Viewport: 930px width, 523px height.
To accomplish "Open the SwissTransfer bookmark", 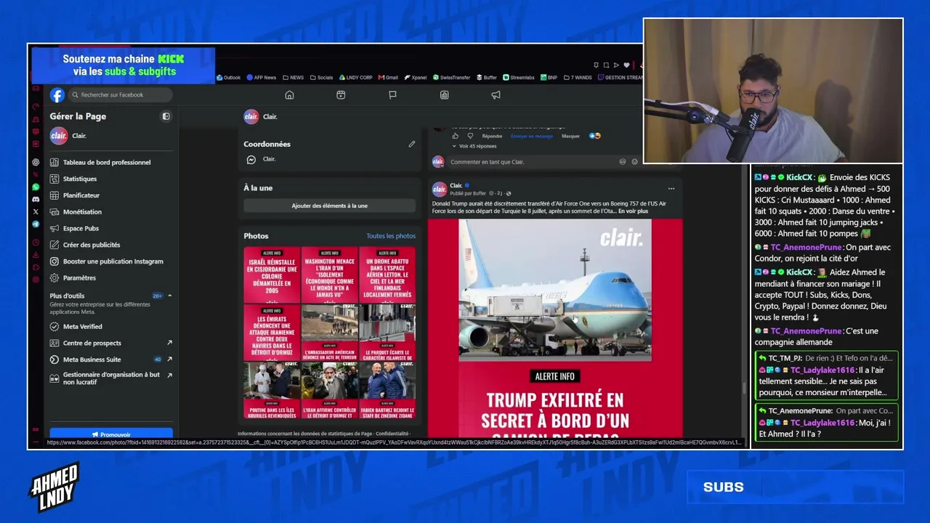I will tap(451, 78).
